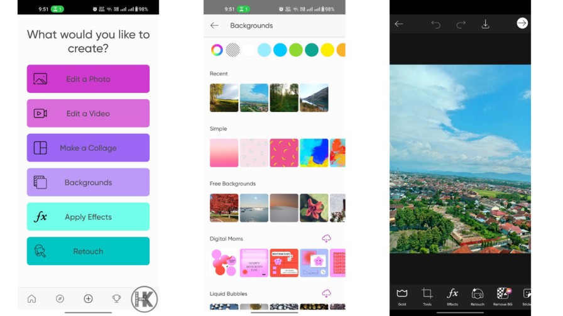Pick pink blobs Digital Moms background
This screenshot has width=563, height=316.
coord(224,263)
